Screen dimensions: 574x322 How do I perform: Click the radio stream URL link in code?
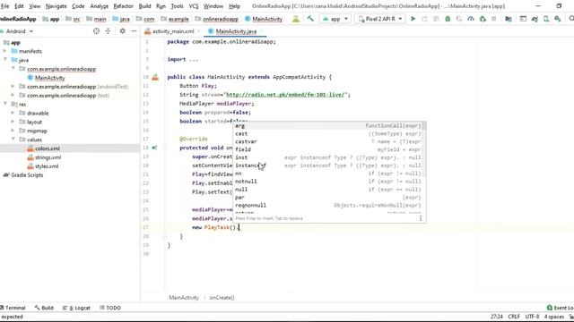coord(285,95)
